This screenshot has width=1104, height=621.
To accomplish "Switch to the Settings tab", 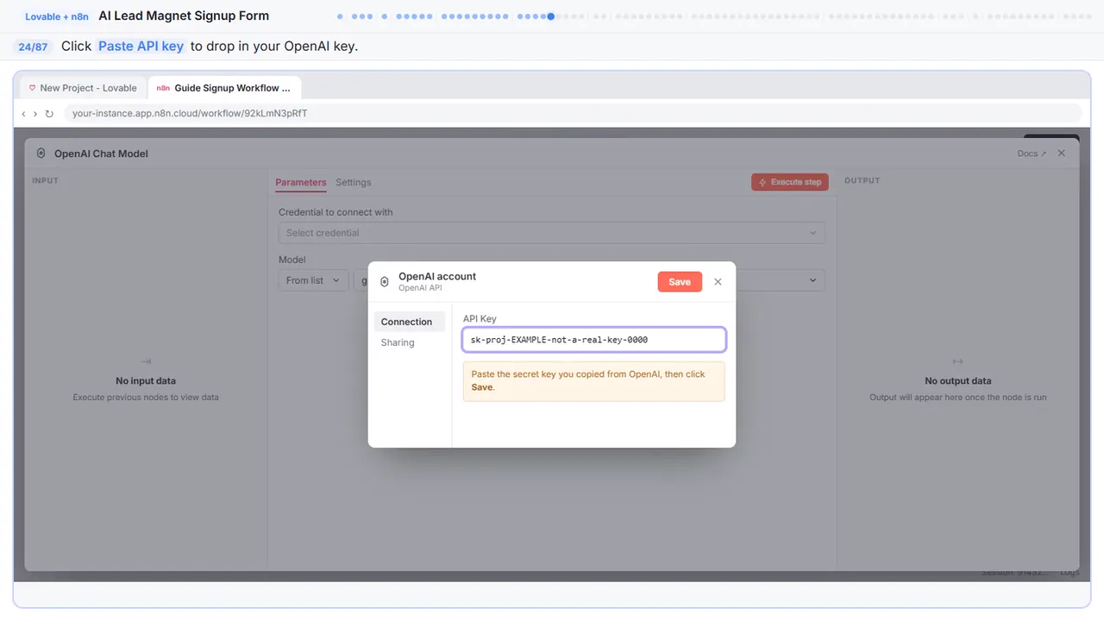I will click(354, 183).
